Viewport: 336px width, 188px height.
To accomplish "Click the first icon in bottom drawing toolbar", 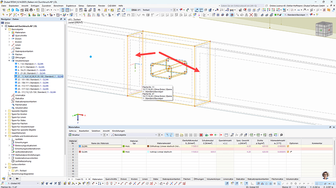I will [2, 183].
